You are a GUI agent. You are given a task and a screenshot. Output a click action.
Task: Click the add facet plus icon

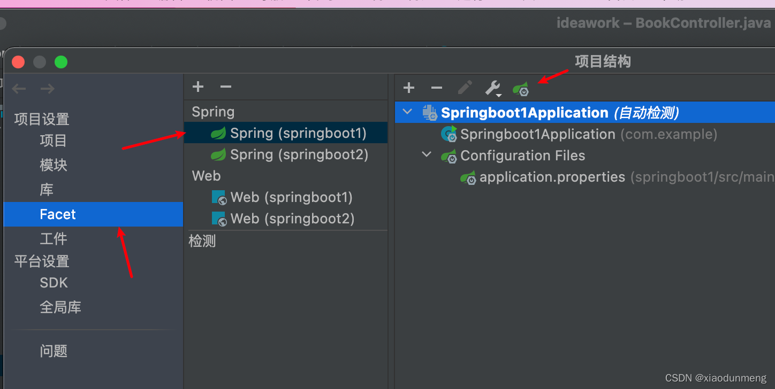coord(197,87)
